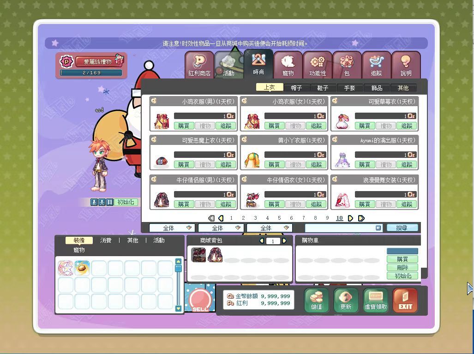Open the 追蹤 wishlist cart icon

376,65
